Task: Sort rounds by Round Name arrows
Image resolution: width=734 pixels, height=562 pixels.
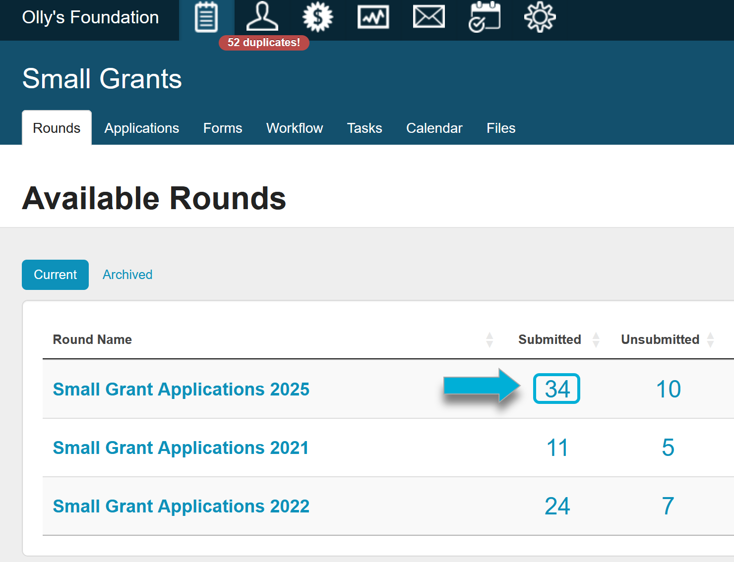Action: [x=489, y=340]
